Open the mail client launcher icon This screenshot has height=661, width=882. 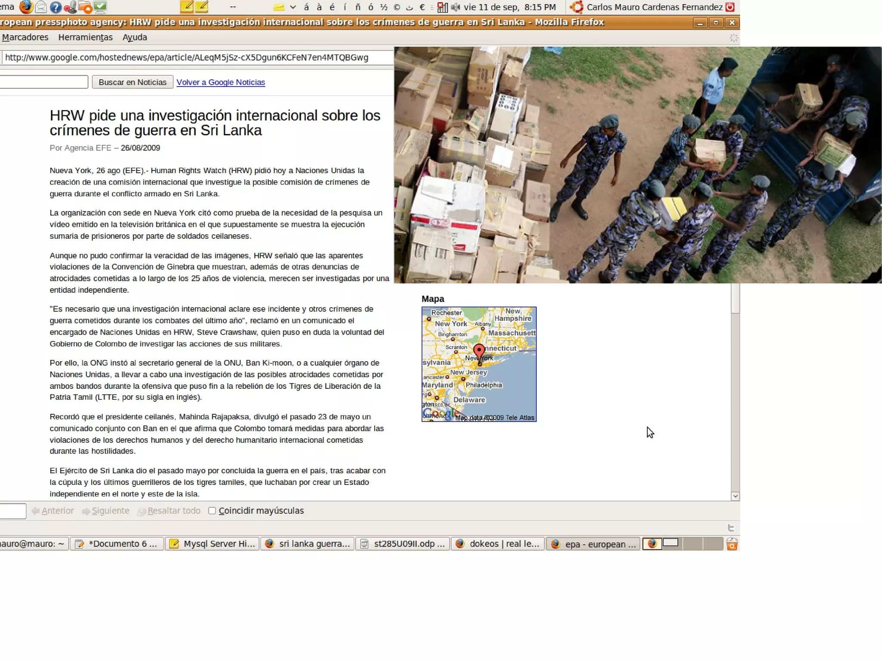tap(41, 7)
